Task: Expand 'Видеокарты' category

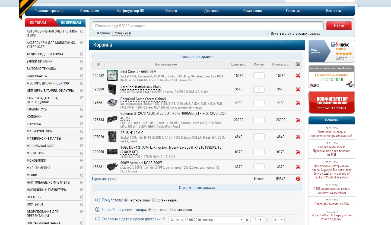Action: click(82, 76)
